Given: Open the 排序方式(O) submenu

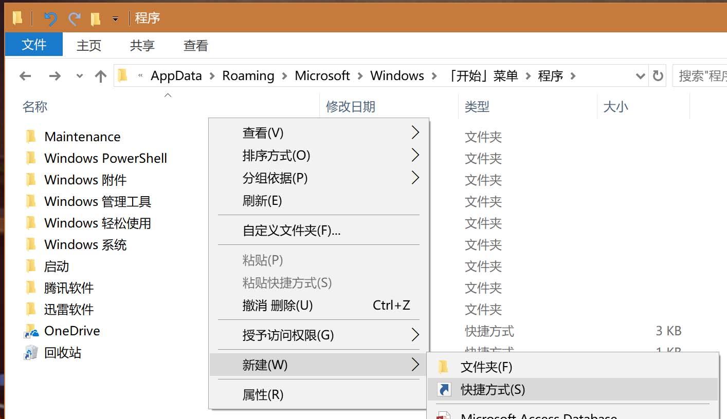Looking at the screenshot, I should pyautogui.click(x=319, y=155).
